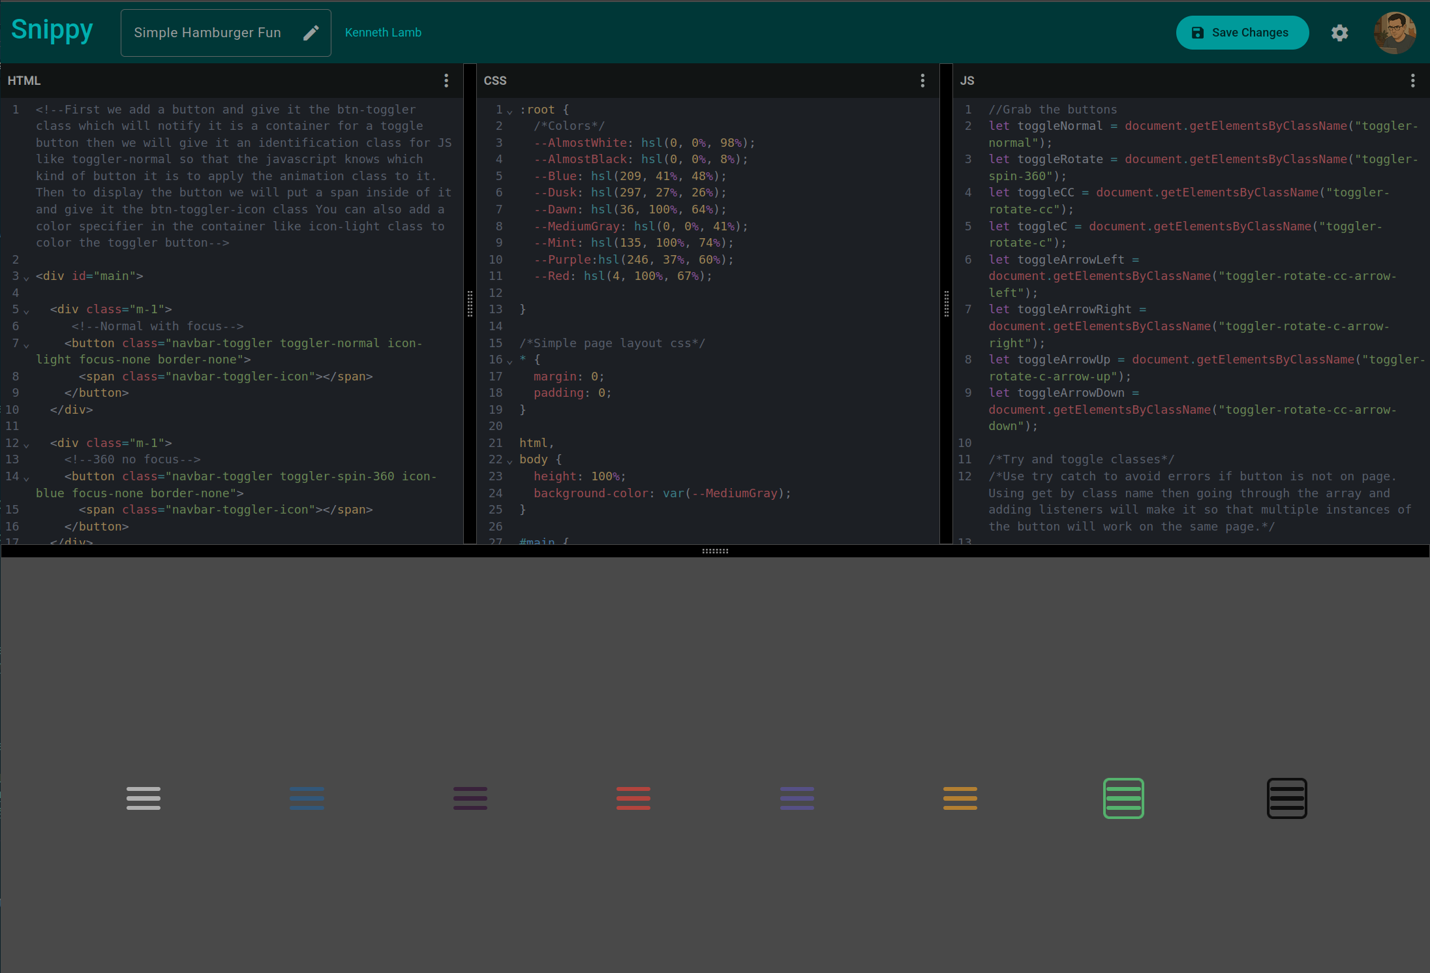
Task: Toggle the purple hamburger button
Action: (x=797, y=798)
